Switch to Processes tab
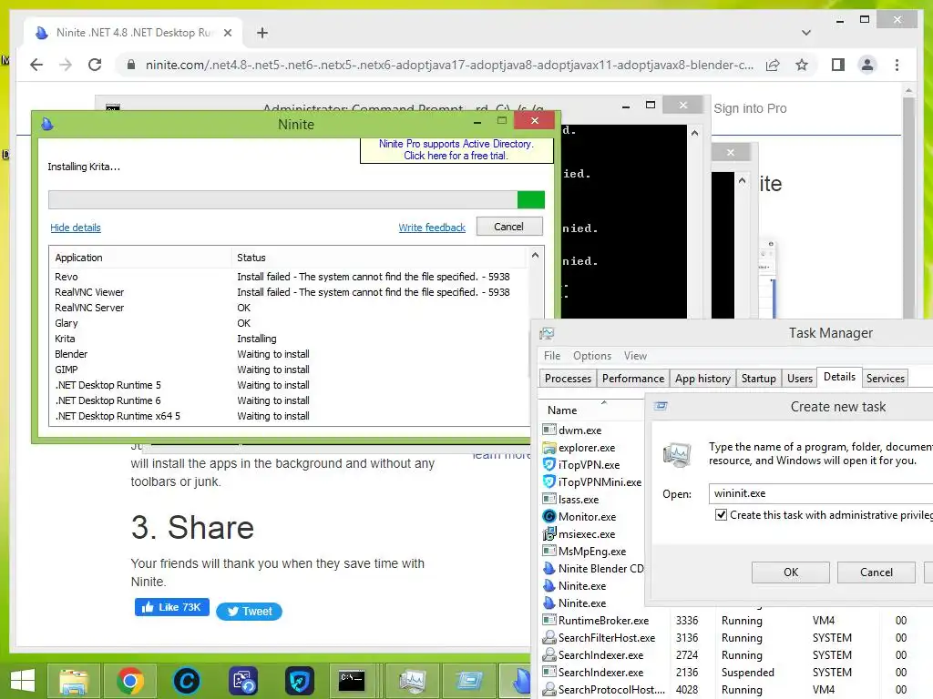 pos(568,378)
